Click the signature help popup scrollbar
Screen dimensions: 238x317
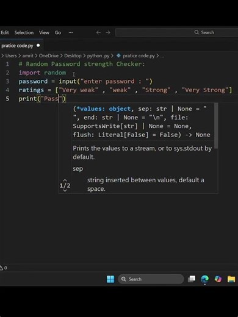click(x=216, y=126)
